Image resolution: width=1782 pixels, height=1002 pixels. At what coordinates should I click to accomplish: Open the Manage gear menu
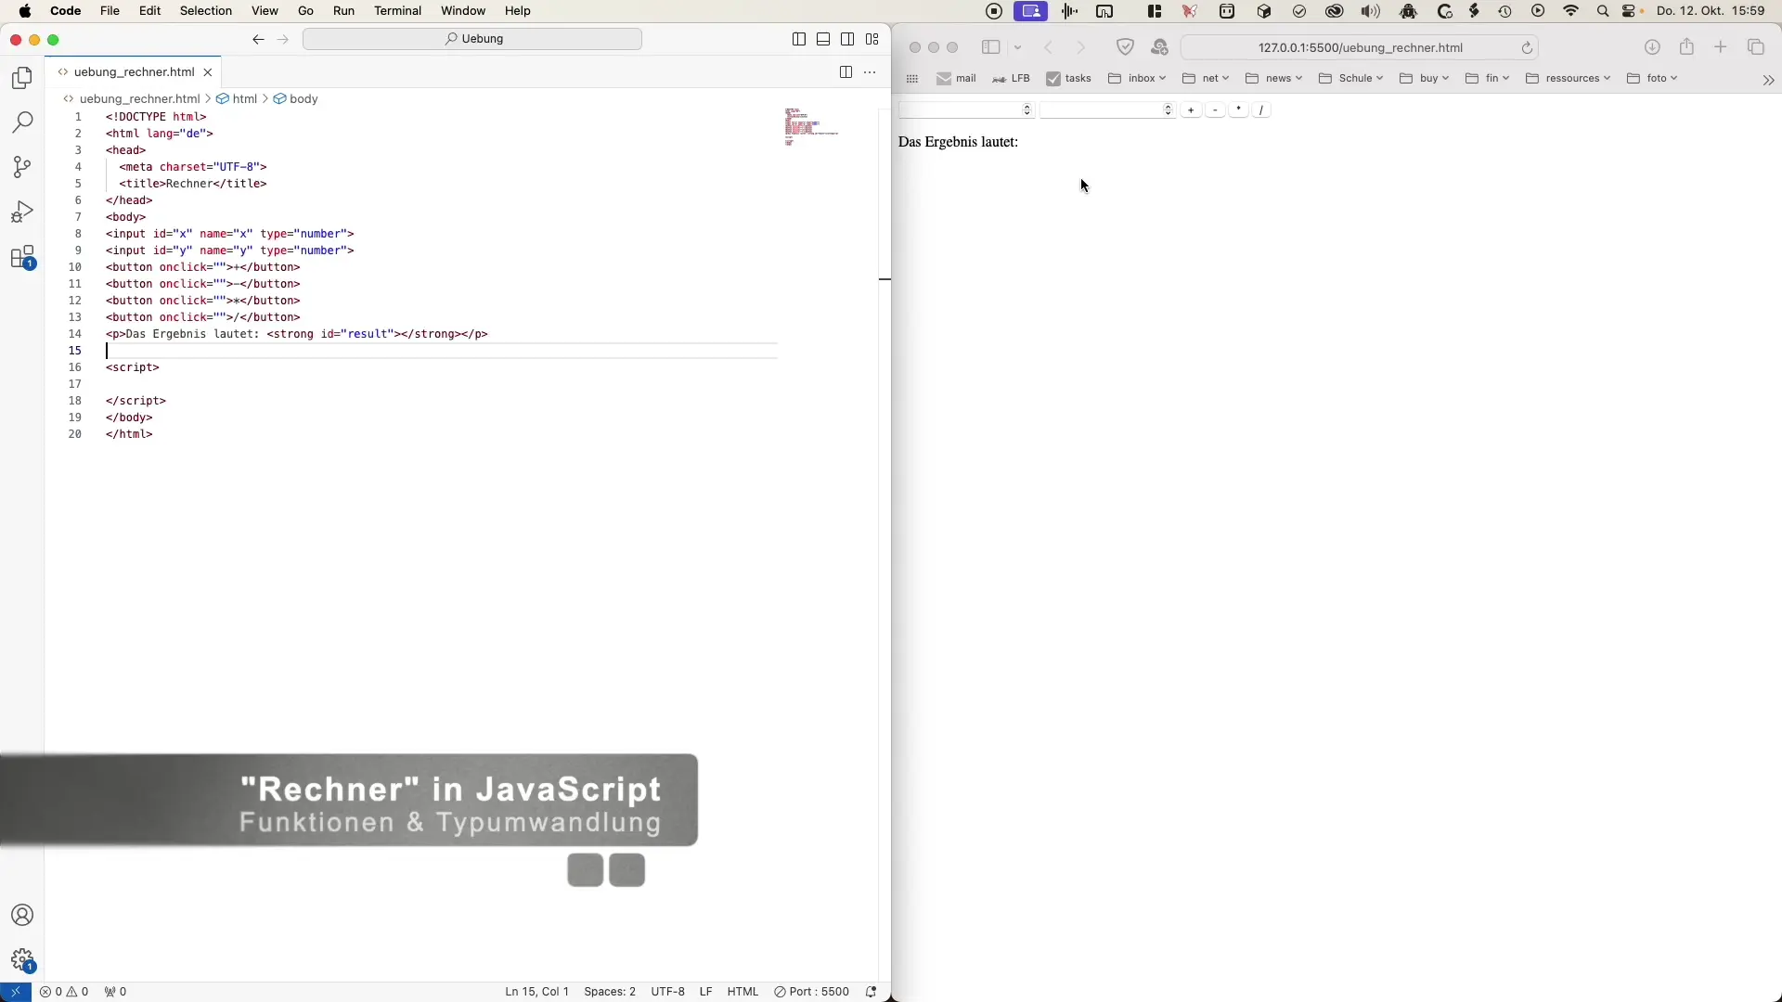(22, 960)
